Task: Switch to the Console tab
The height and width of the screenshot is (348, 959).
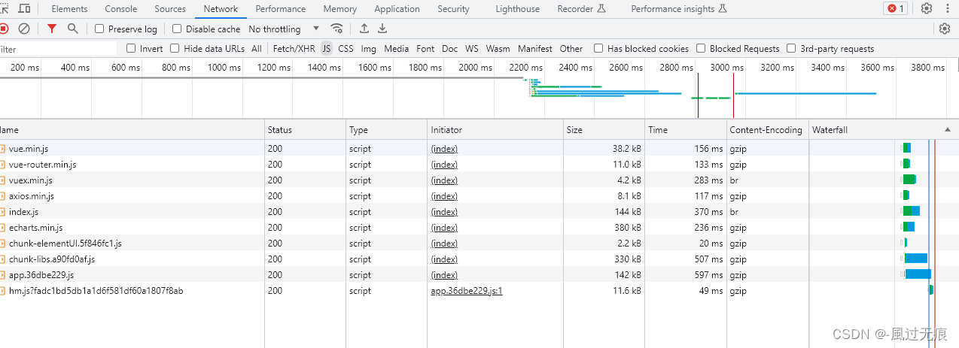Action: click(121, 9)
